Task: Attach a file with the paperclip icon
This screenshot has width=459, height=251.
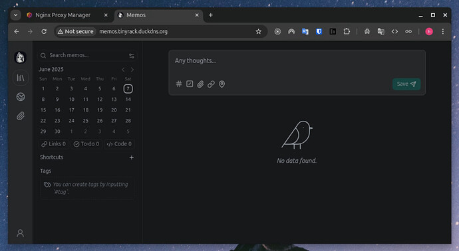Action: (x=200, y=84)
